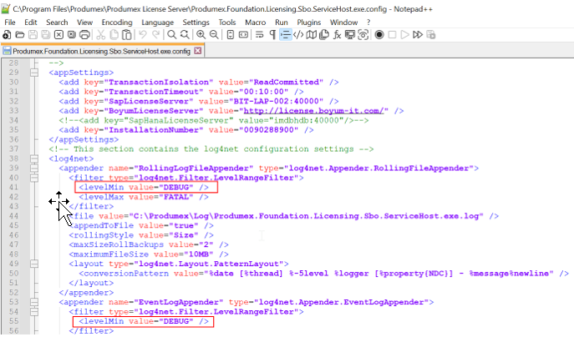Click the levelMax value "FATAL"
Image resolution: width=574 pixels, height=337 pixels.
pyautogui.click(x=175, y=197)
